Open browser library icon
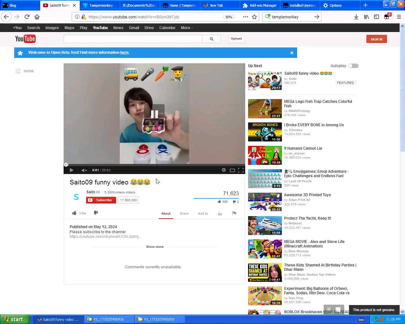This screenshot has width=405, height=324. pyautogui.click(x=366, y=17)
